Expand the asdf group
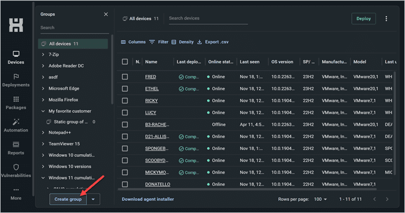The image size is (405, 213). (x=43, y=77)
